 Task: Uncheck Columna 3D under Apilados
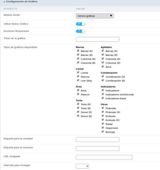pos(103,62)
